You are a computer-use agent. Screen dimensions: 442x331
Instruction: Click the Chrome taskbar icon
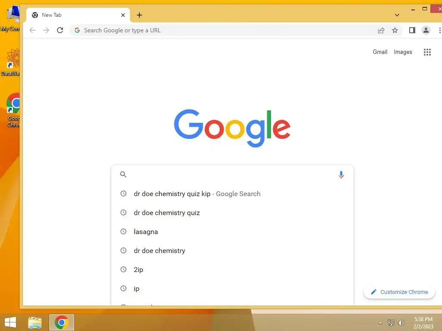pyautogui.click(x=62, y=322)
